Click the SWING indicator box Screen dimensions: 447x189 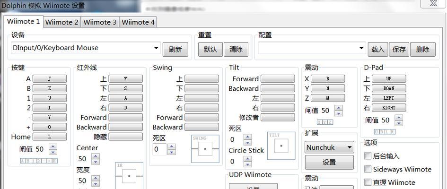[205, 148]
